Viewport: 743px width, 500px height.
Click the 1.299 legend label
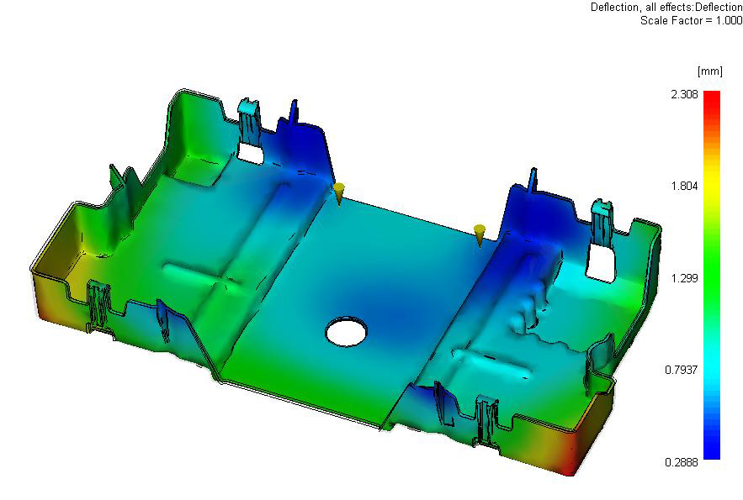(x=684, y=278)
